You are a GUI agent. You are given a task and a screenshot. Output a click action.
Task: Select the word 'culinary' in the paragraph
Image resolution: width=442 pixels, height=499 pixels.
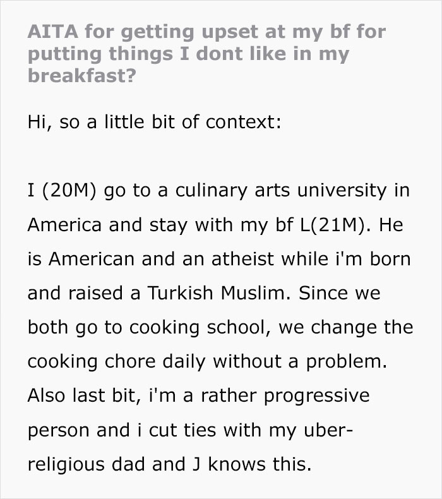212,190
